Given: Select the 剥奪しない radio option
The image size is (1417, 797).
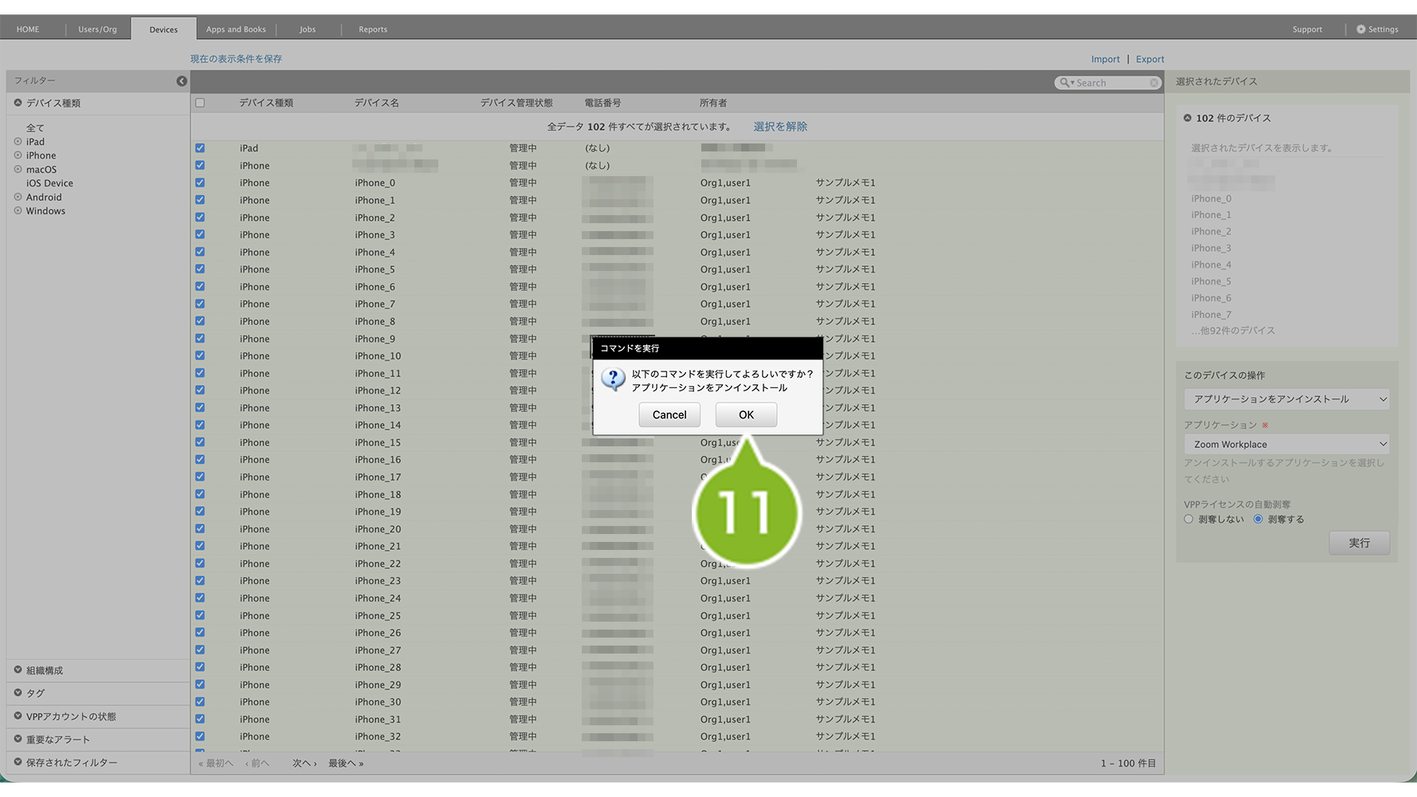Looking at the screenshot, I should [1188, 520].
